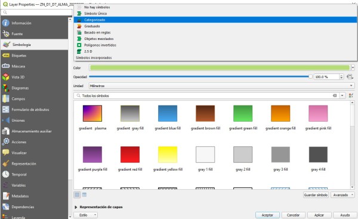Choose Símbolos incorporados renderer
Viewport: 358px width, 219px height.
tap(215, 58)
